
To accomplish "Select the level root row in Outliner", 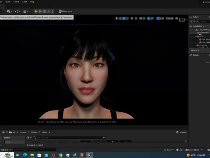I will [x=203, y=30].
